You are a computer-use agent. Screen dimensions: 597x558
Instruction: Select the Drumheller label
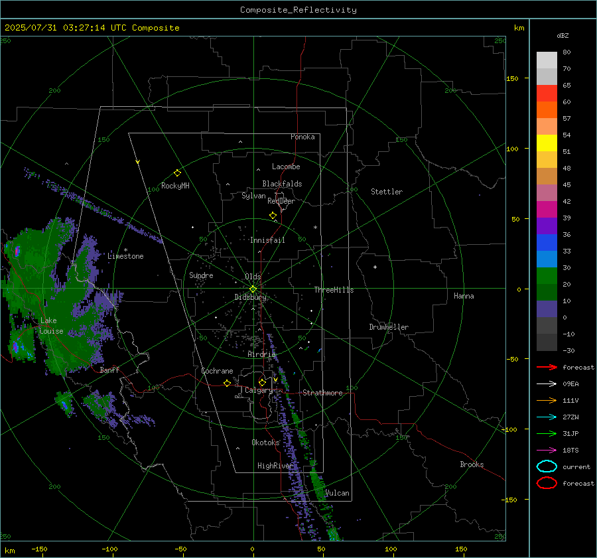point(389,327)
